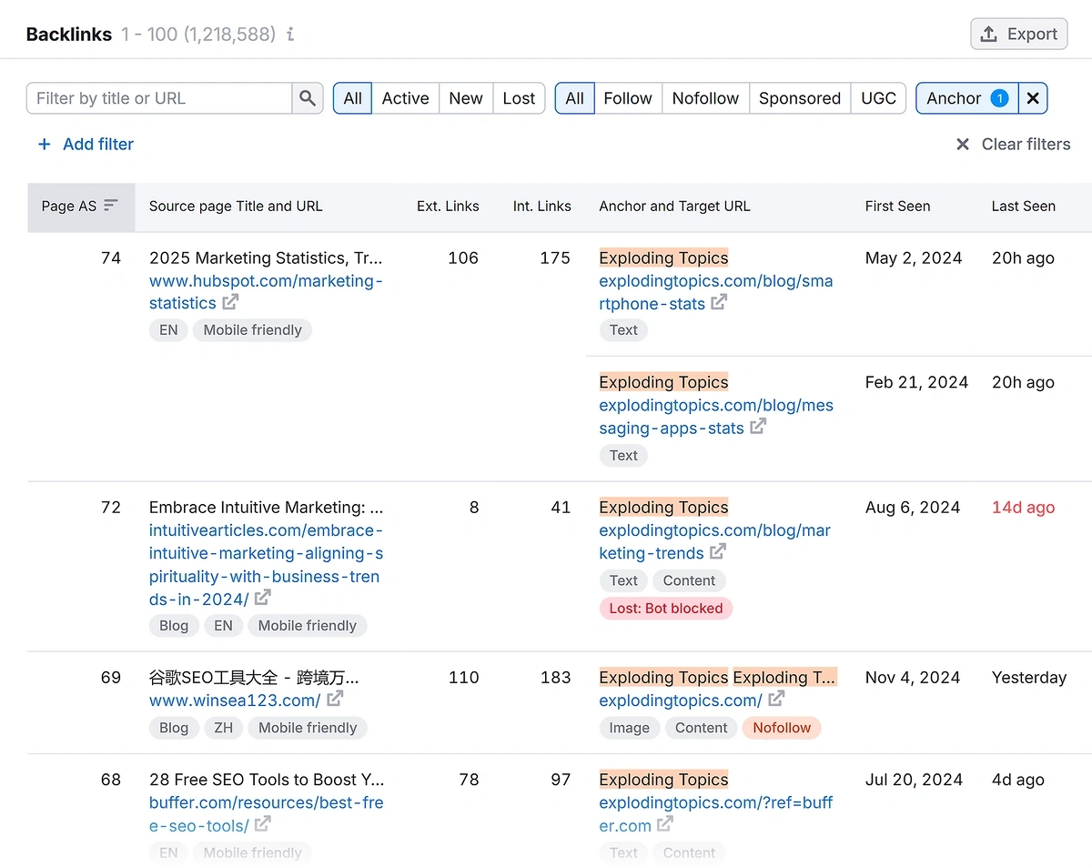Remove the Anchor filter with X

[1033, 98]
